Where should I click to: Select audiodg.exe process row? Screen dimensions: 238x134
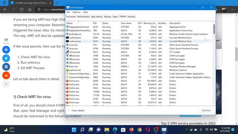(x=139, y=34)
